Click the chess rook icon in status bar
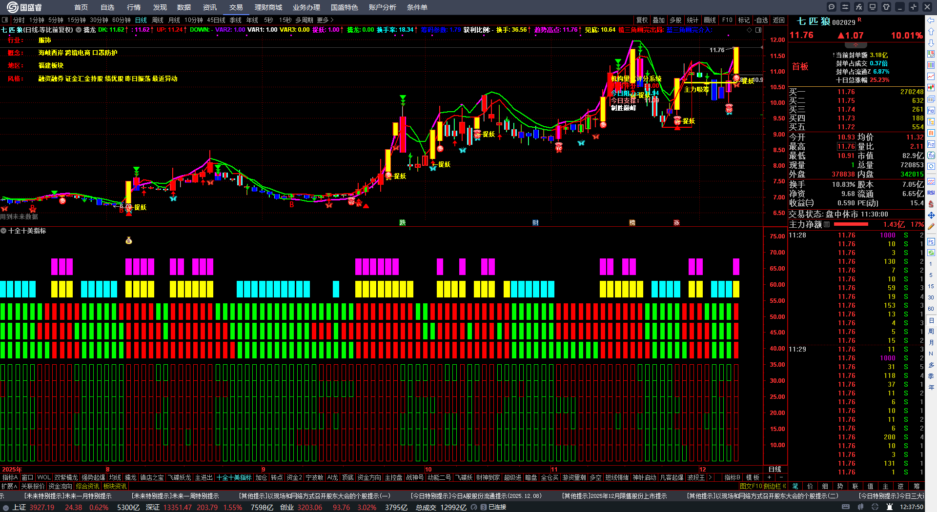 coord(889,507)
